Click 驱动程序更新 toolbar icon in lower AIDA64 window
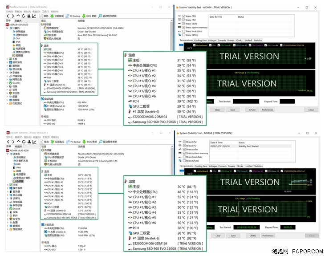325x256 pixels. click(109, 142)
